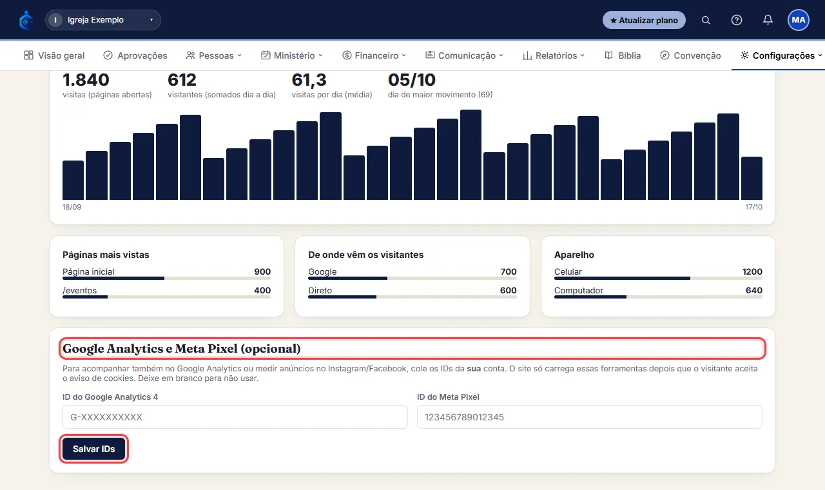Click the Pessoas people icon

190,55
